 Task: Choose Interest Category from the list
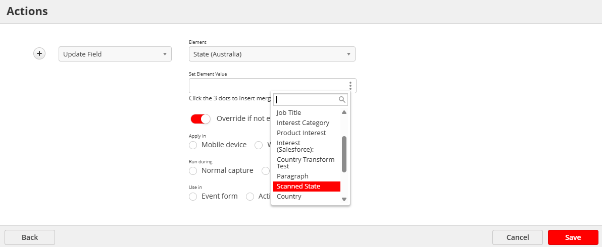pyautogui.click(x=307, y=123)
